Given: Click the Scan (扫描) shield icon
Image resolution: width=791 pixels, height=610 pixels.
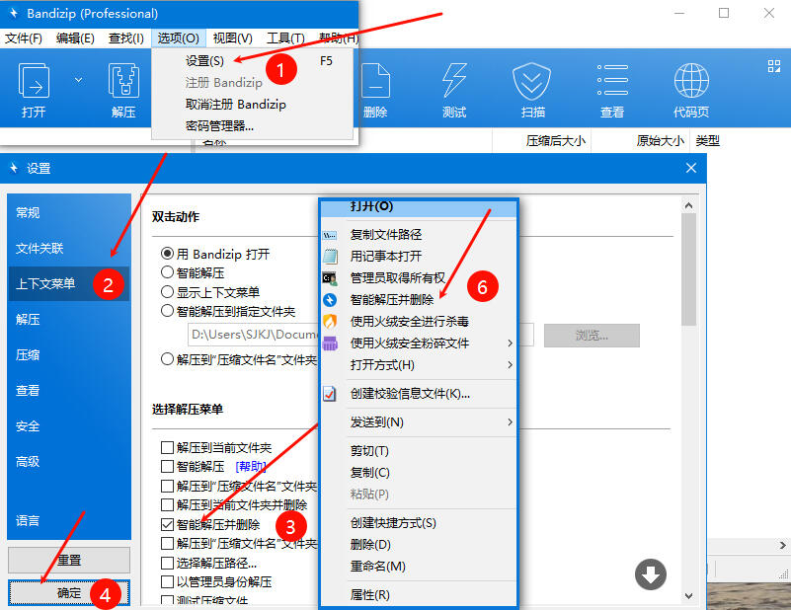Looking at the screenshot, I should (x=531, y=81).
